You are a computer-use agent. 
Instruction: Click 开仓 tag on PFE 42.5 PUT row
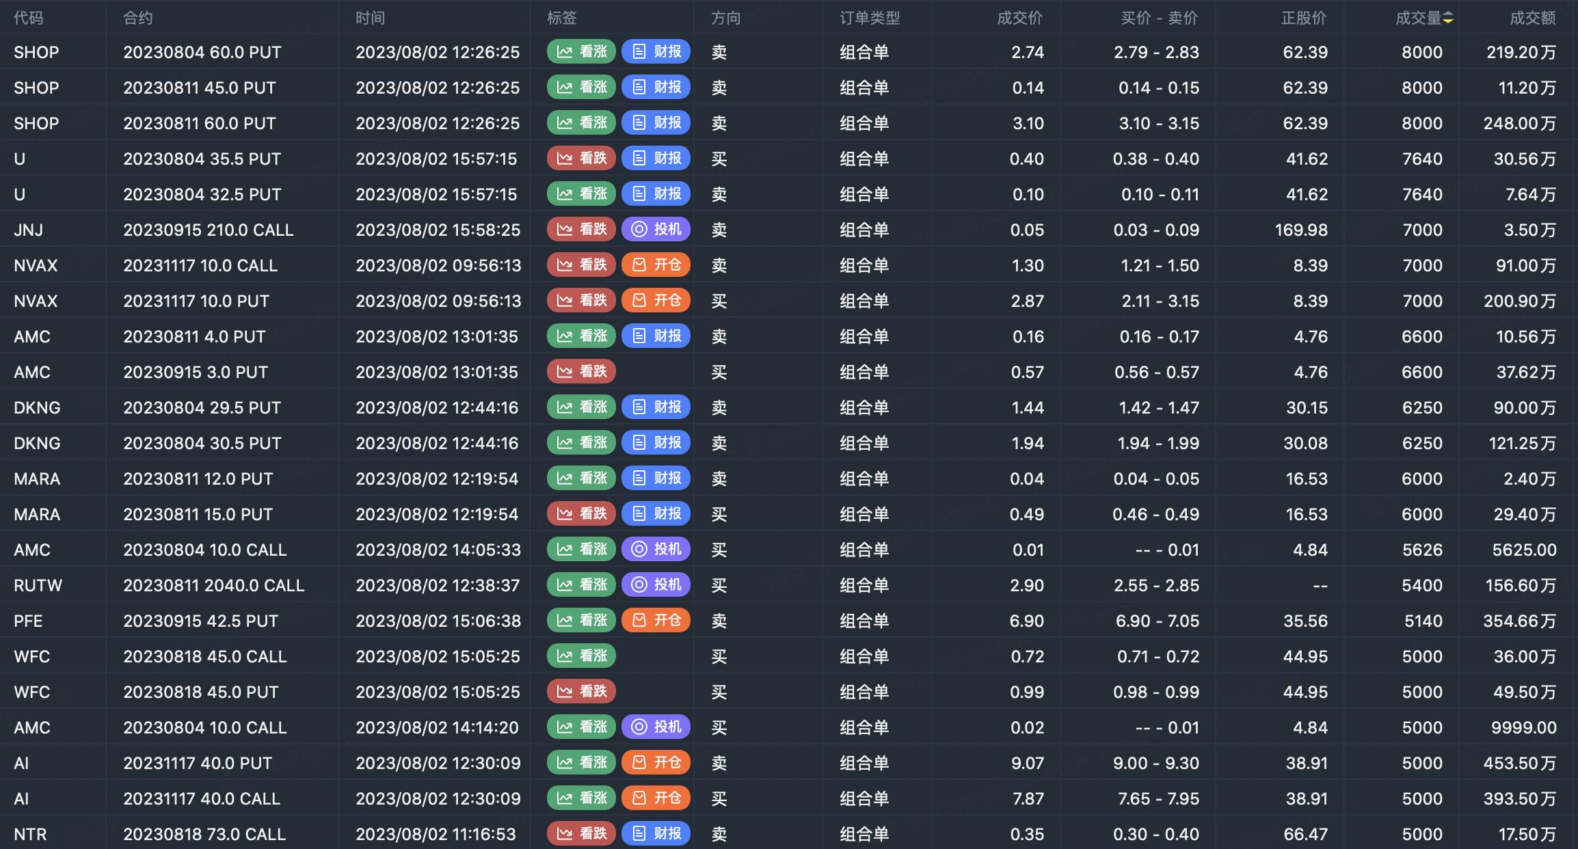click(x=656, y=621)
